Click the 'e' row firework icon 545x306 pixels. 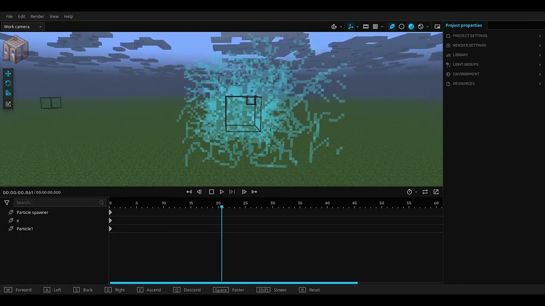click(11, 221)
